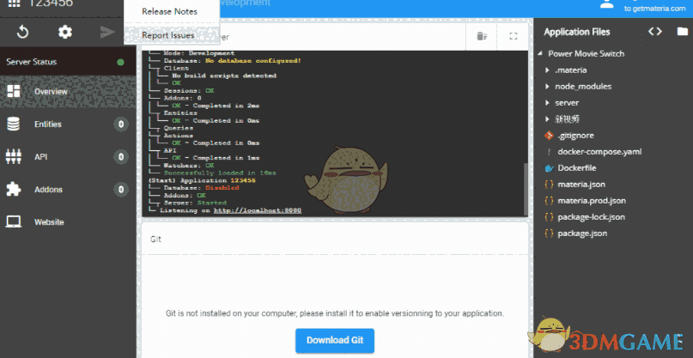Viewport: 693px width, 358px height.
Task: Click the console vertical scrollbar
Action: pyautogui.click(x=526, y=188)
